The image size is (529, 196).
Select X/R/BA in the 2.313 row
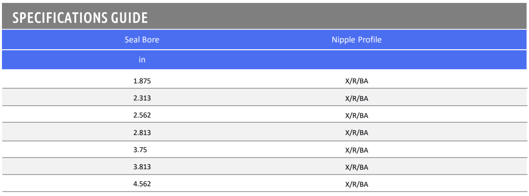pyautogui.click(x=357, y=98)
